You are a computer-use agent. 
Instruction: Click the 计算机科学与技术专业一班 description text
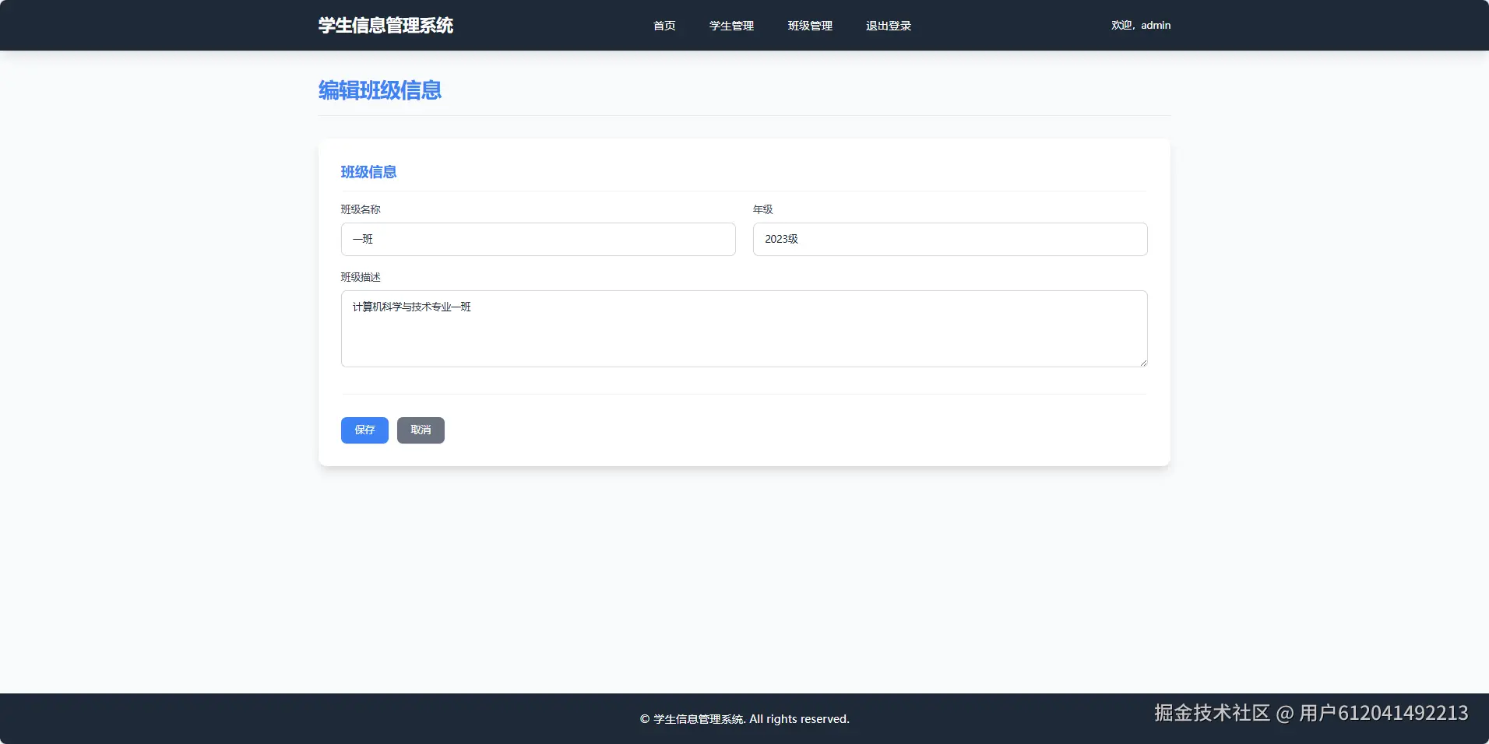click(411, 307)
